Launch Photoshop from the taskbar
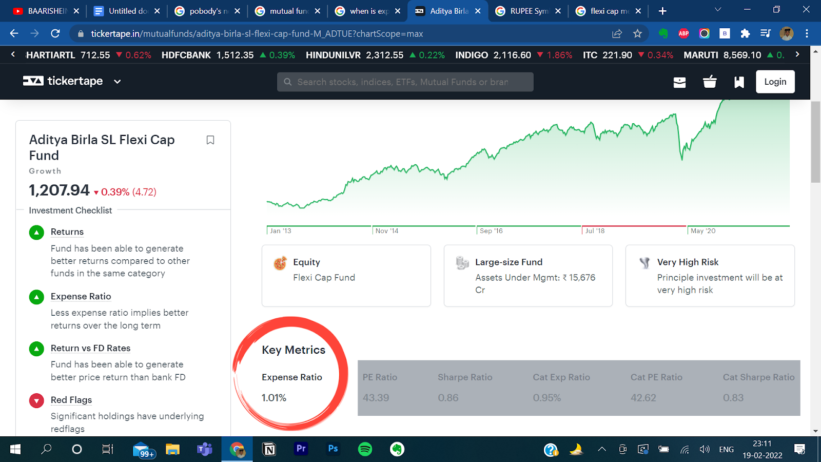The height and width of the screenshot is (462, 821). [333, 449]
